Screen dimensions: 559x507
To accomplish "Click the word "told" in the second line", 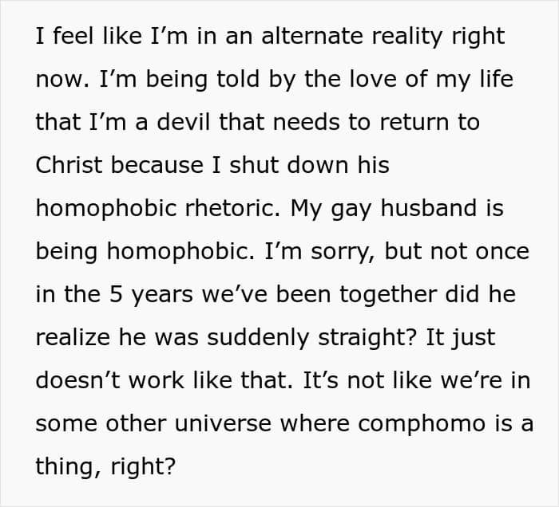I will coord(238,79).
